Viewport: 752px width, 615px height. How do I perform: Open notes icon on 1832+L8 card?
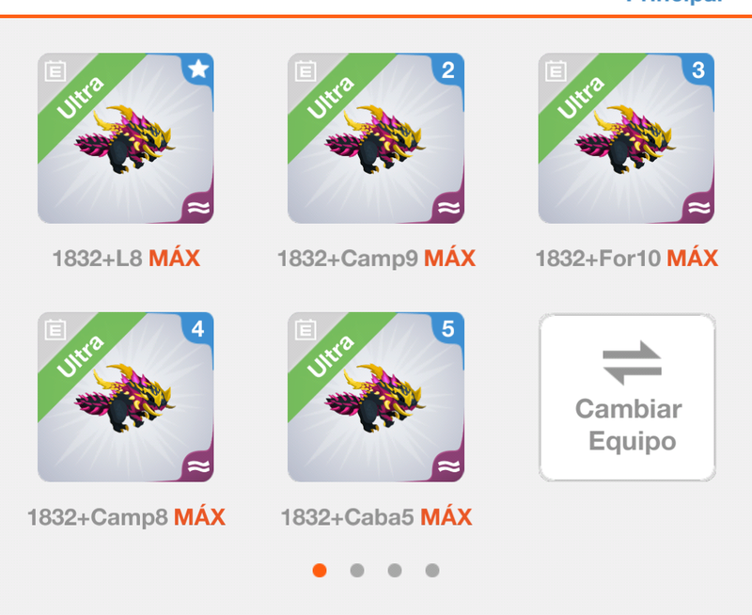point(55,71)
